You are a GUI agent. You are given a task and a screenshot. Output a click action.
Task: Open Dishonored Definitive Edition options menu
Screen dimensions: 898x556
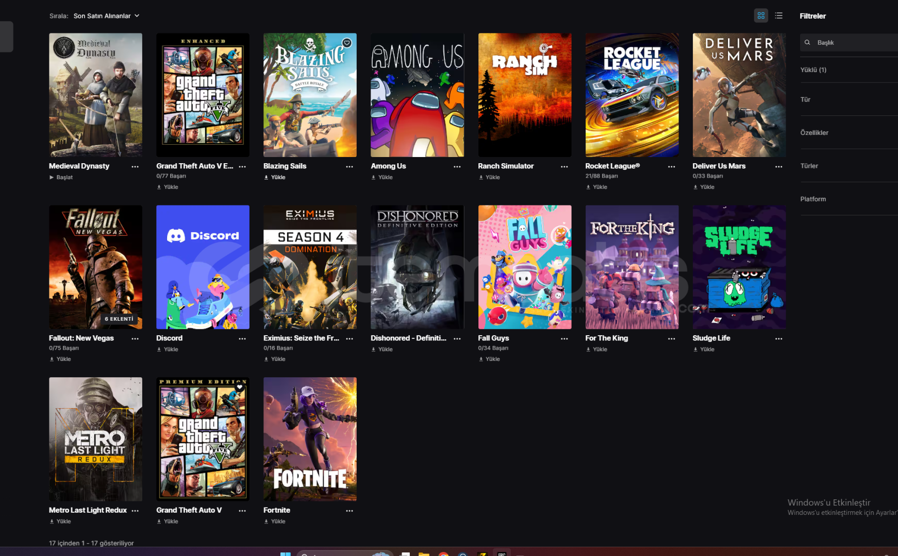point(457,339)
